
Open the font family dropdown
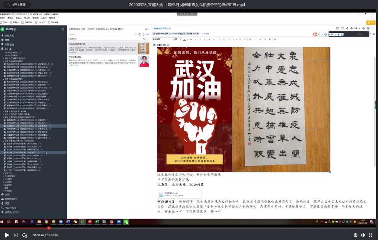pos(162,39)
